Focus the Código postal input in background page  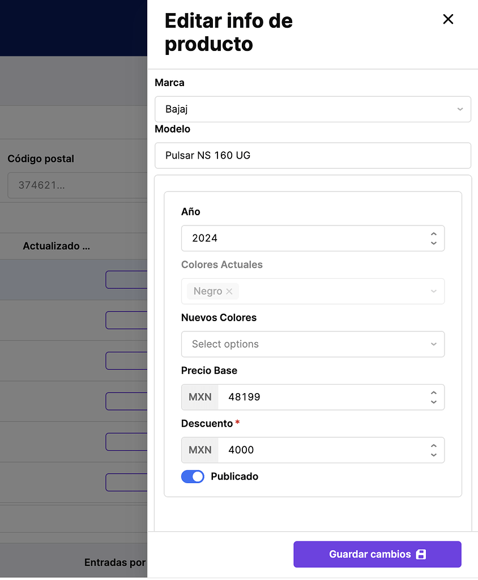click(78, 185)
